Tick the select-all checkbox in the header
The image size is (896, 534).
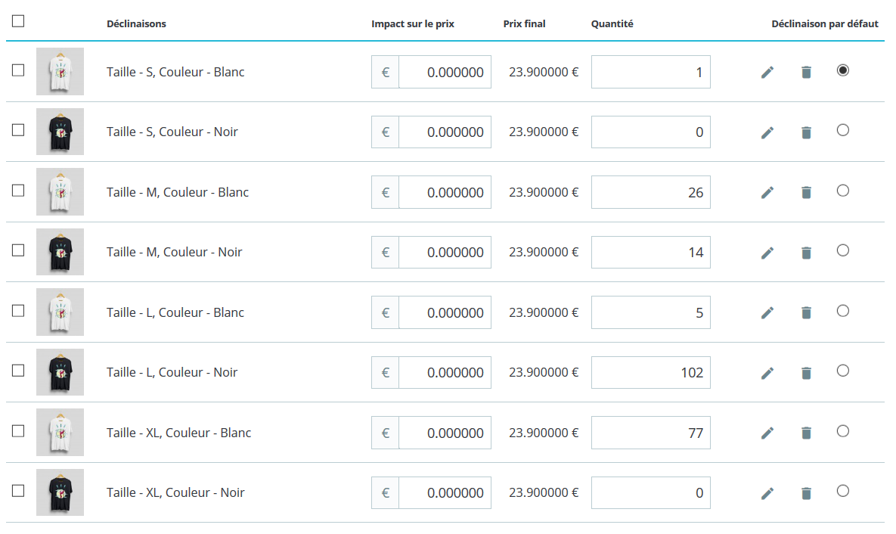18,21
